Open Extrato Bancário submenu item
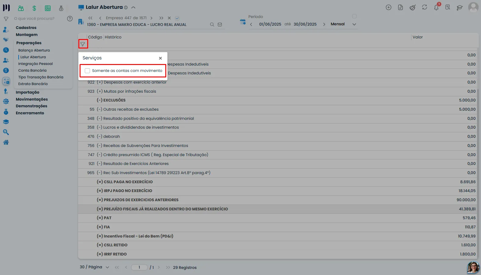The width and height of the screenshot is (481, 275). pyautogui.click(x=33, y=84)
